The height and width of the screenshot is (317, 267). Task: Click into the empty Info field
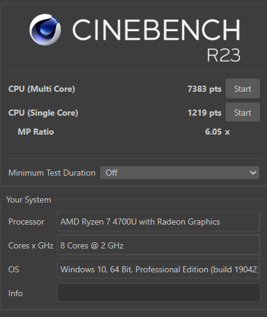[159, 293]
